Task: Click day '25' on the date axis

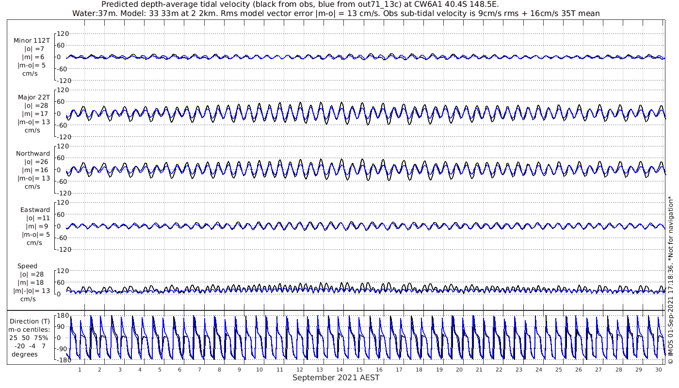Action: (559, 370)
